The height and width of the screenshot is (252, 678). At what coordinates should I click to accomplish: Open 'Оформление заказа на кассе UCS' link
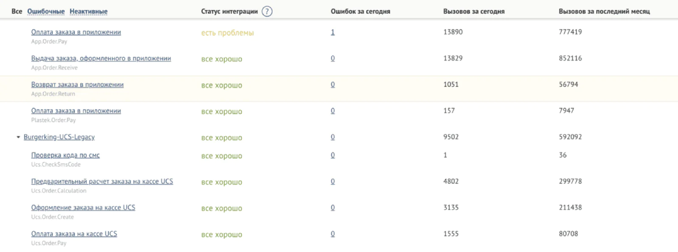click(x=83, y=208)
